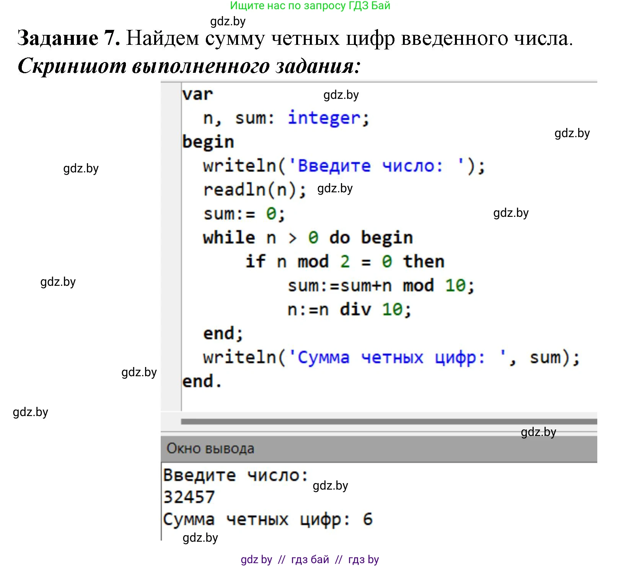
Task: Place cursor on the "readln(n);" line
Action: click(x=254, y=190)
